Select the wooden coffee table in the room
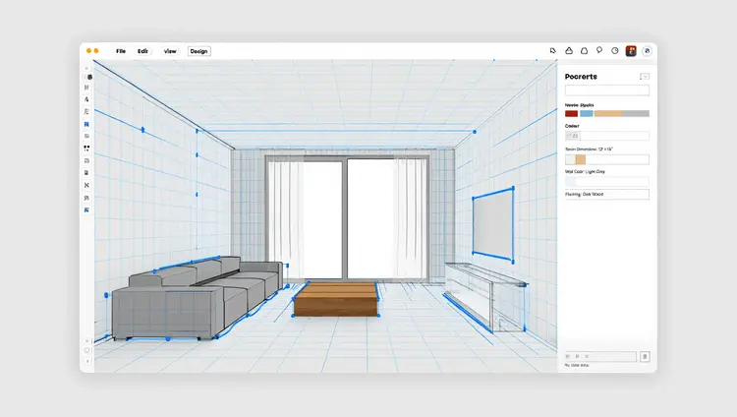Viewport: 737px width, 417px height. [x=335, y=300]
